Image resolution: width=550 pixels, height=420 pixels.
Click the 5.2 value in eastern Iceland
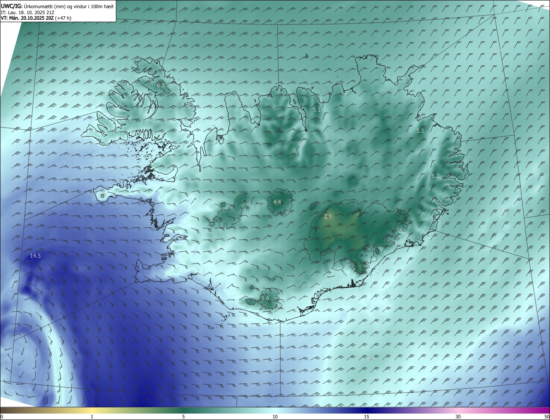click(x=435, y=176)
